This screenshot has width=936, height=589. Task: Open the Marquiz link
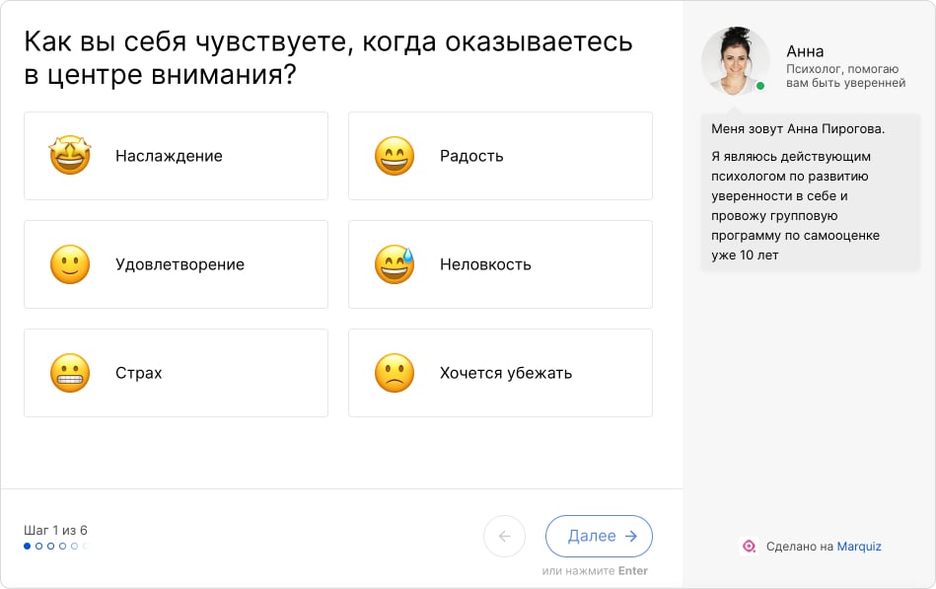pos(856,546)
